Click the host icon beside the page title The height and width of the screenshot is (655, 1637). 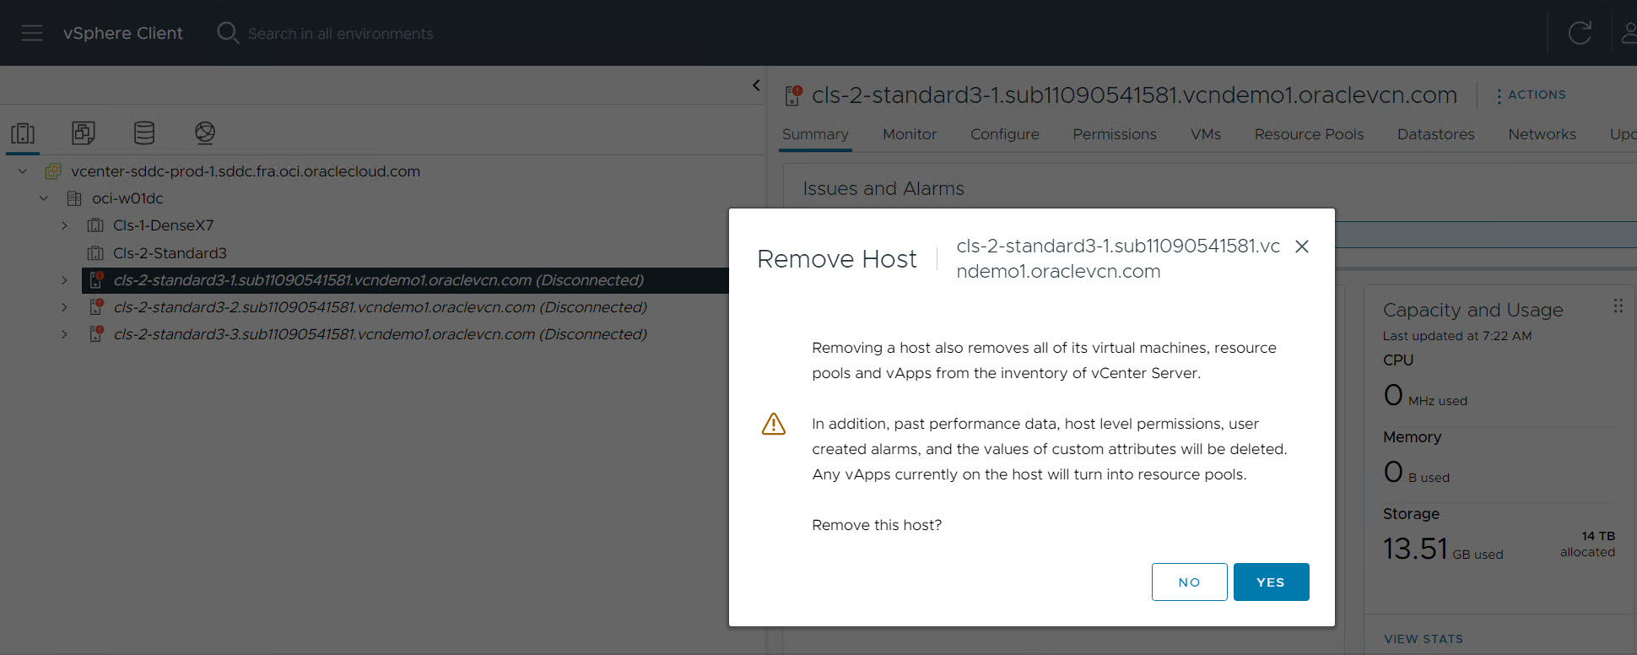coord(793,95)
